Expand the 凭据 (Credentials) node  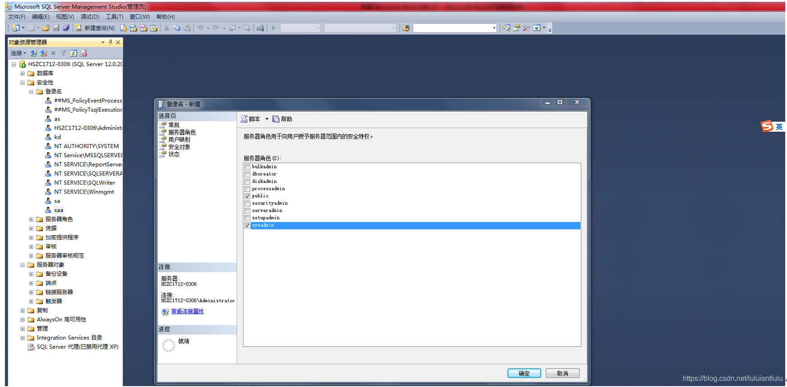point(31,228)
